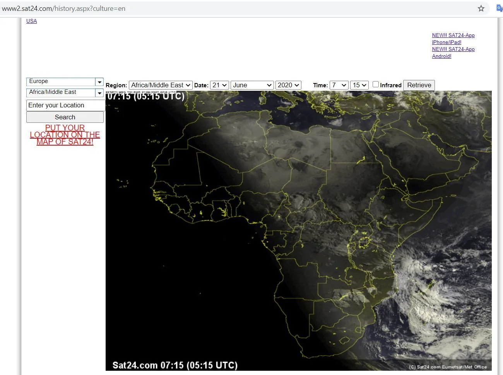This screenshot has width=503, height=375.
Task: Open the Region dropdown above the map
Action: click(161, 85)
